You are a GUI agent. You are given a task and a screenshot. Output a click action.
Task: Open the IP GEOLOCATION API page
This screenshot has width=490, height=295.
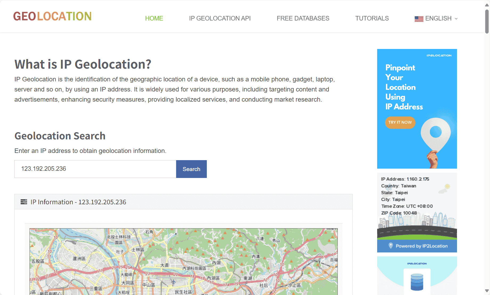point(220,18)
